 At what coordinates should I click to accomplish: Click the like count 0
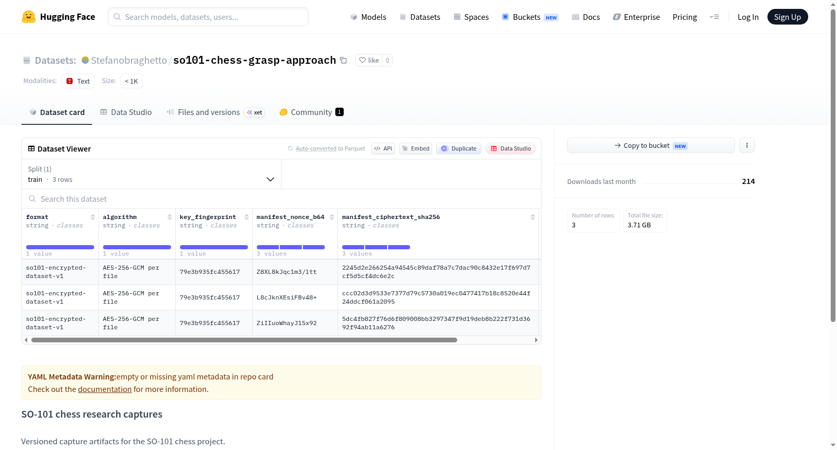tap(387, 60)
